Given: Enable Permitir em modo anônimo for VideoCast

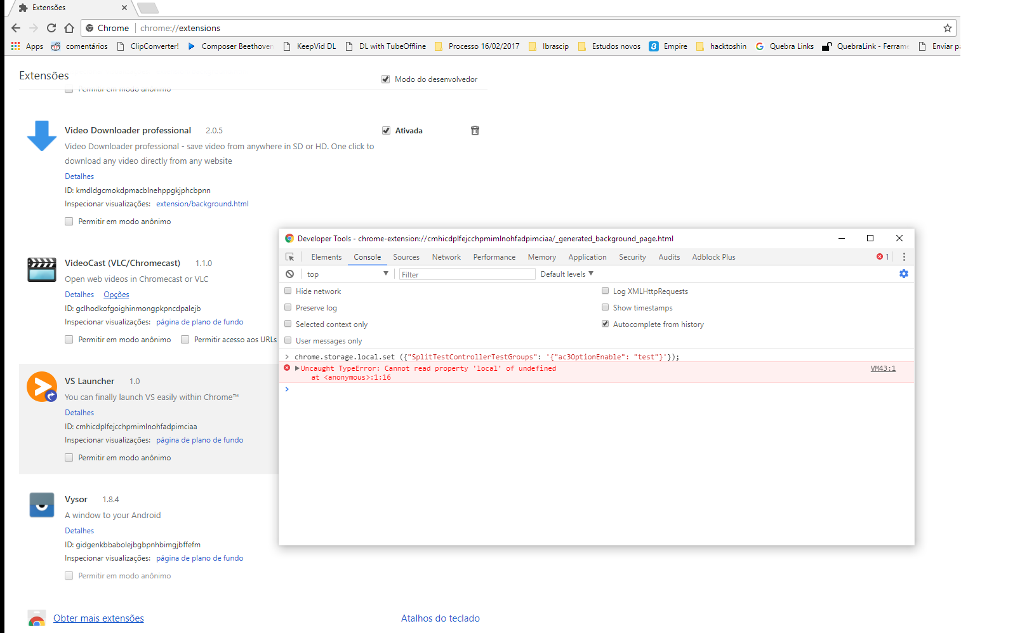Looking at the screenshot, I should coord(69,340).
